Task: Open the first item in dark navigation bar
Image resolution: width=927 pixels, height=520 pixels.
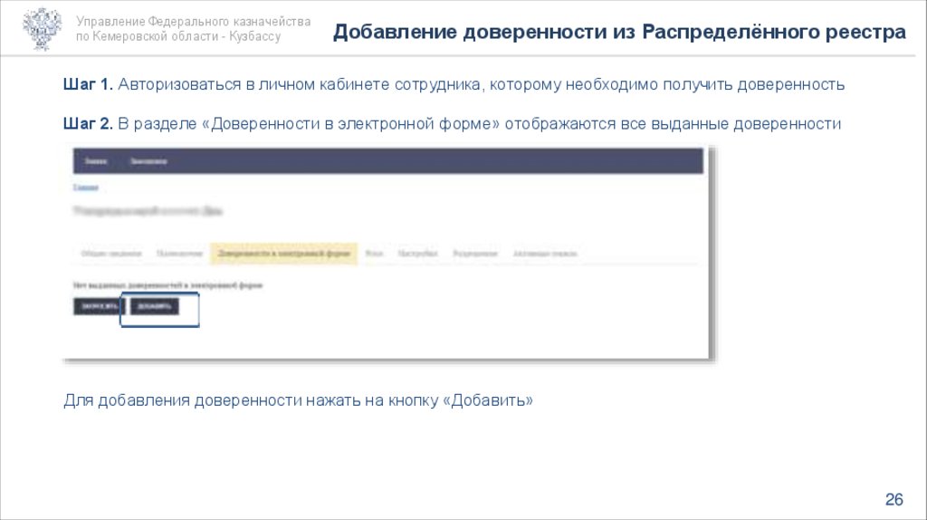Action: pos(96,161)
